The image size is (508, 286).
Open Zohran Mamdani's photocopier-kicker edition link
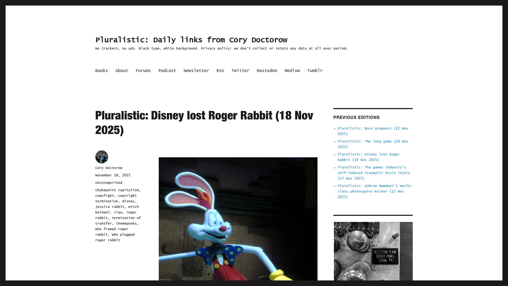tap(375, 191)
